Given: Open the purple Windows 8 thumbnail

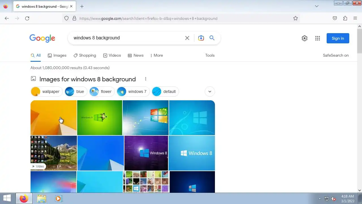Looking at the screenshot, I should point(146,153).
